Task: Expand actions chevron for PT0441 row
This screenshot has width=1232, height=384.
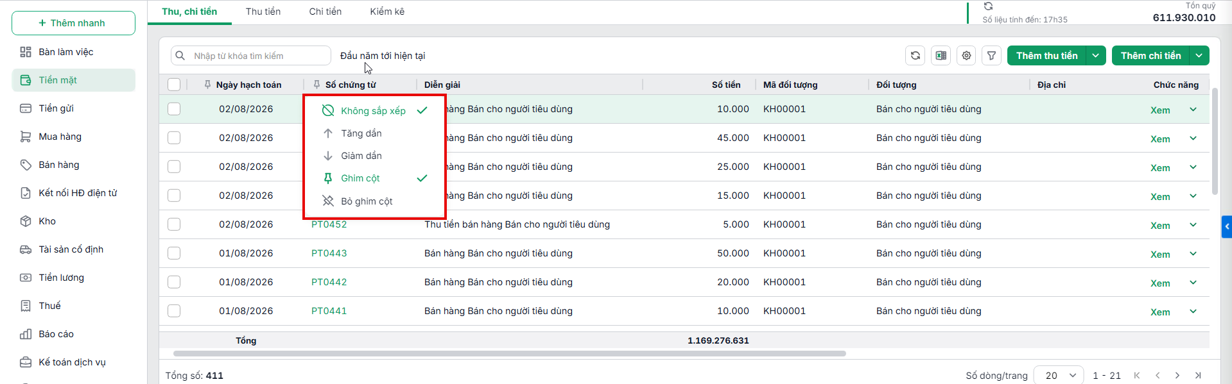Action: [1193, 312]
